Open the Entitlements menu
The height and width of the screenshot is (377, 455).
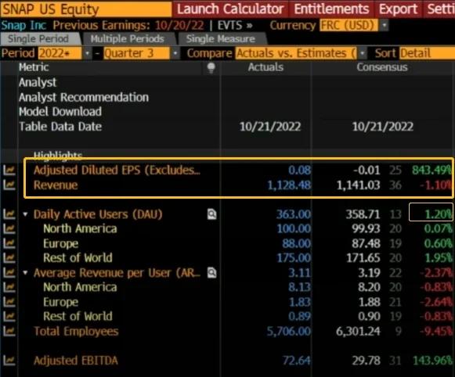point(332,9)
